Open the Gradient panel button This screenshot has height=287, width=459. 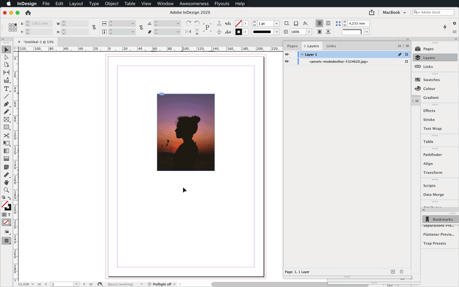[x=431, y=97]
